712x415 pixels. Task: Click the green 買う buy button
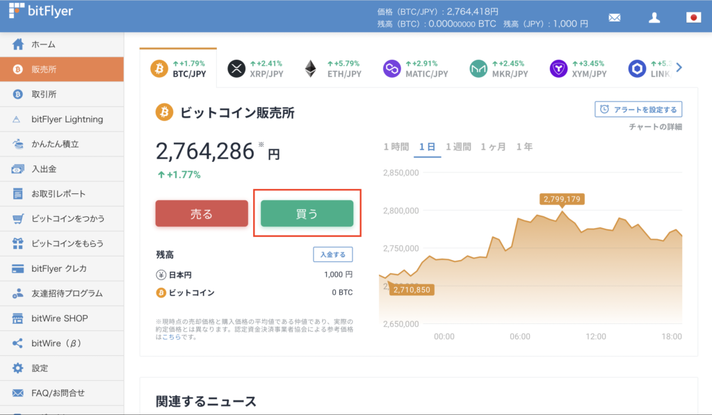click(x=307, y=213)
